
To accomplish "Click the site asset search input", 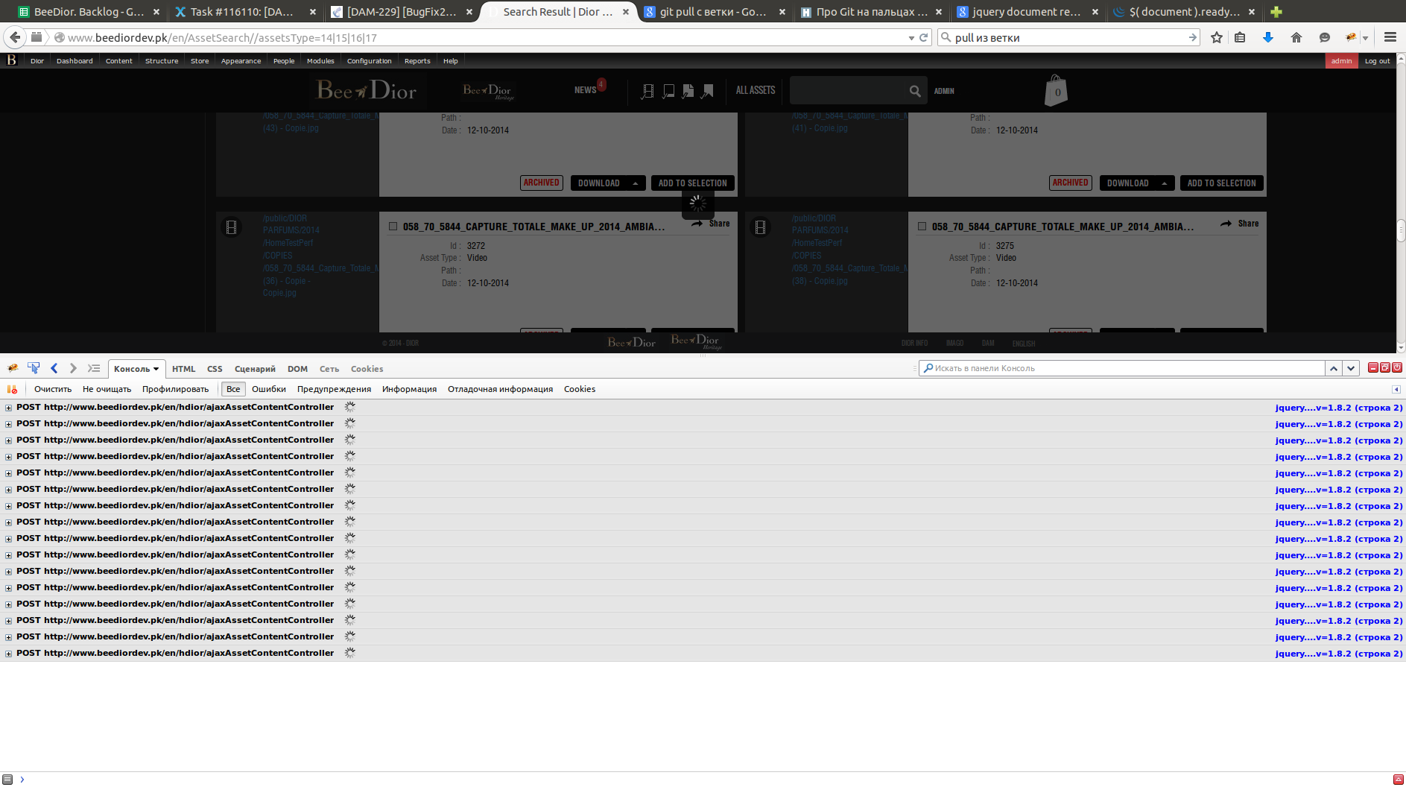I will pos(848,90).
